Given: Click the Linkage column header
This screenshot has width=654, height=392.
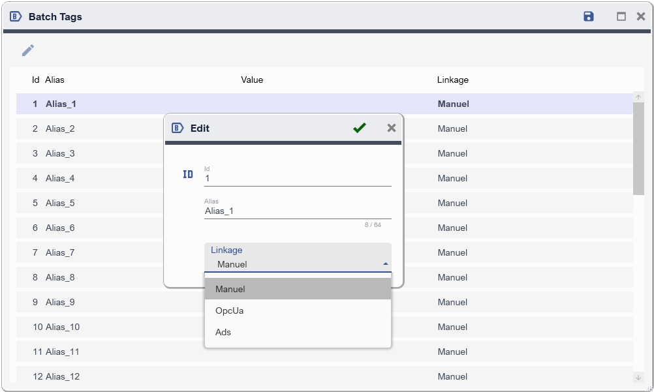Looking at the screenshot, I should click(x=453, y=80).
